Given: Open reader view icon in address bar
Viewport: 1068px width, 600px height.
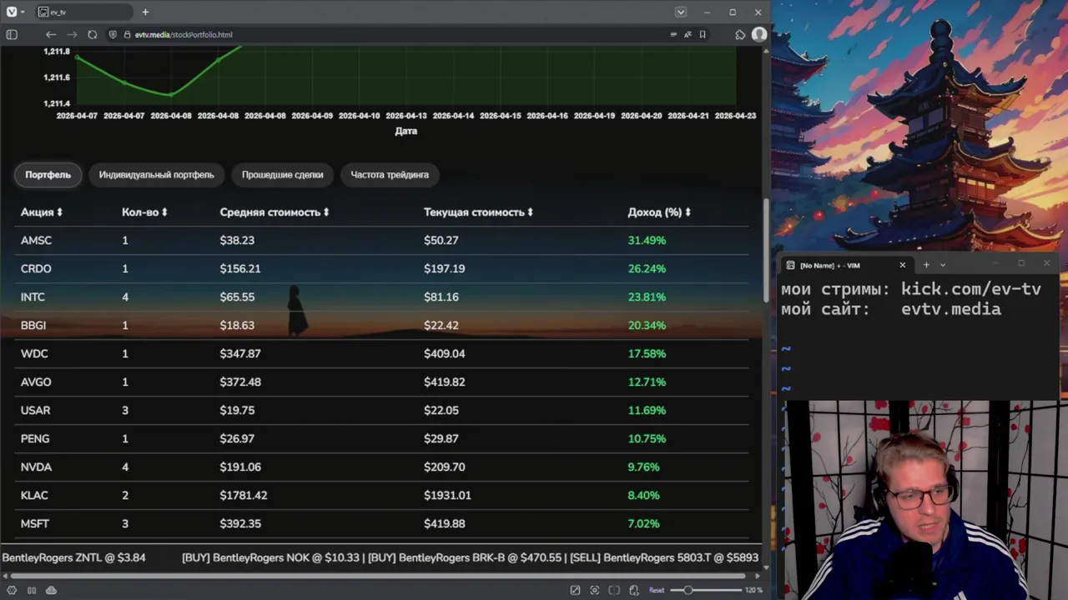Looking at the screenshot, I should 673,34.
